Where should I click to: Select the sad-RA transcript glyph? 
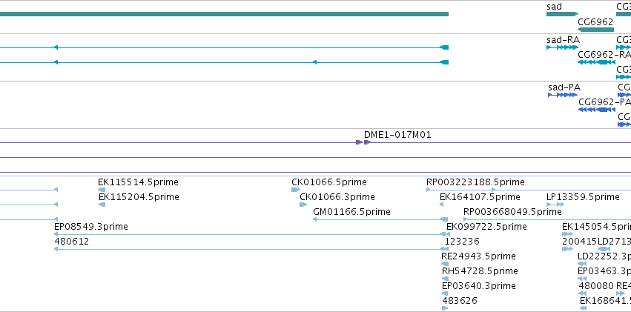point(562,47)
